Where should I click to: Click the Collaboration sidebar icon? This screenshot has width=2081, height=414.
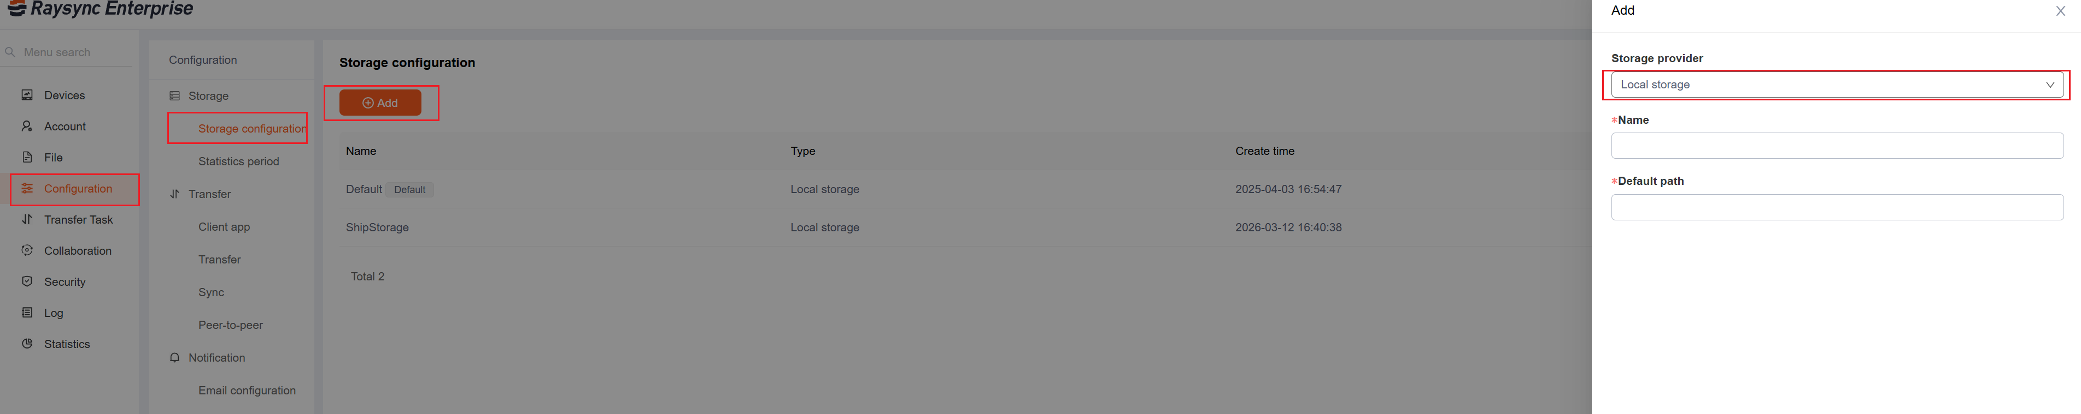point(27,250)
